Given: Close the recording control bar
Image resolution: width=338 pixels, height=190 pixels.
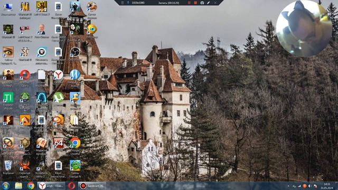Looking at the screenshot, I should coord(215,3).
